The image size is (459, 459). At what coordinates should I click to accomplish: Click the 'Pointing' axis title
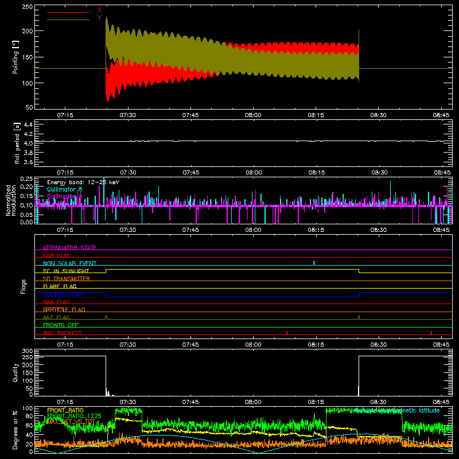(x=15, y=57)
